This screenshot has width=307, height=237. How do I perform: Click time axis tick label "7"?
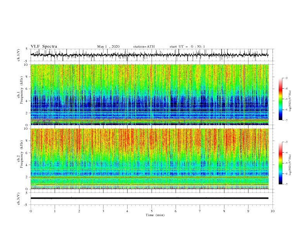(x=200, y=211)
